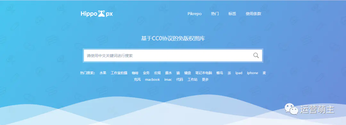Open the 热门 nav item
Screen dimensions: 346x125
(215, 14)
